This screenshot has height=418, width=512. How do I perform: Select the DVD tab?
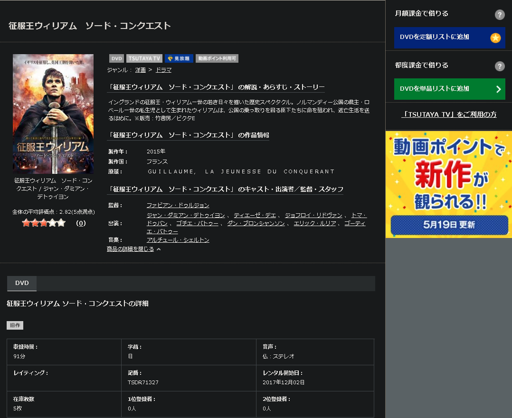[22, 283]
